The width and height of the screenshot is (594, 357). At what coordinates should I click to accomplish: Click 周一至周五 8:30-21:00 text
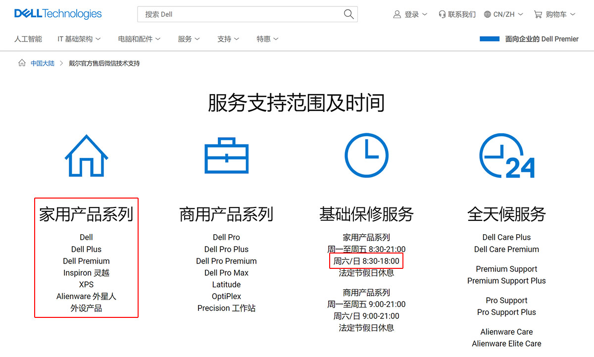click(x=366, y=249)
